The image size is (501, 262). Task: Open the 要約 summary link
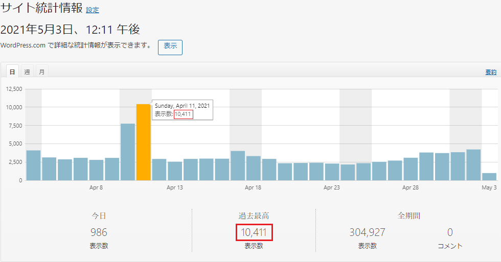pos(491,72)
